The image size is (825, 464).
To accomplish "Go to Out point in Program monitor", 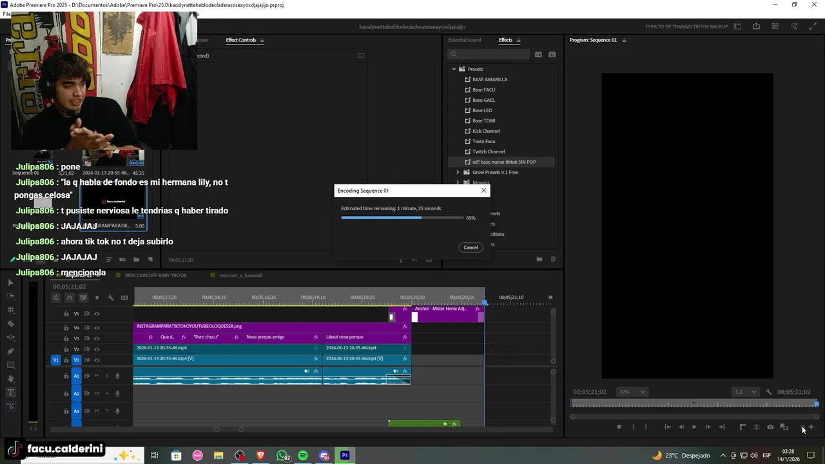I will coord(722,427).
